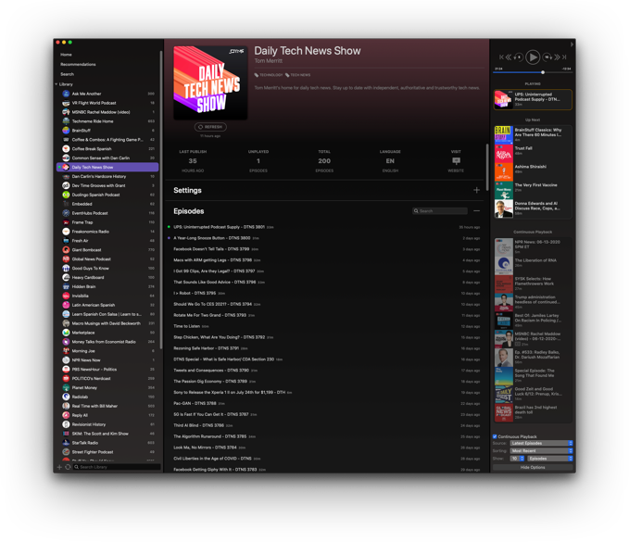Click the plus icon to add a podcast
Image resolution: width=629 pixels, height=542 pixels.
[59, 467]
